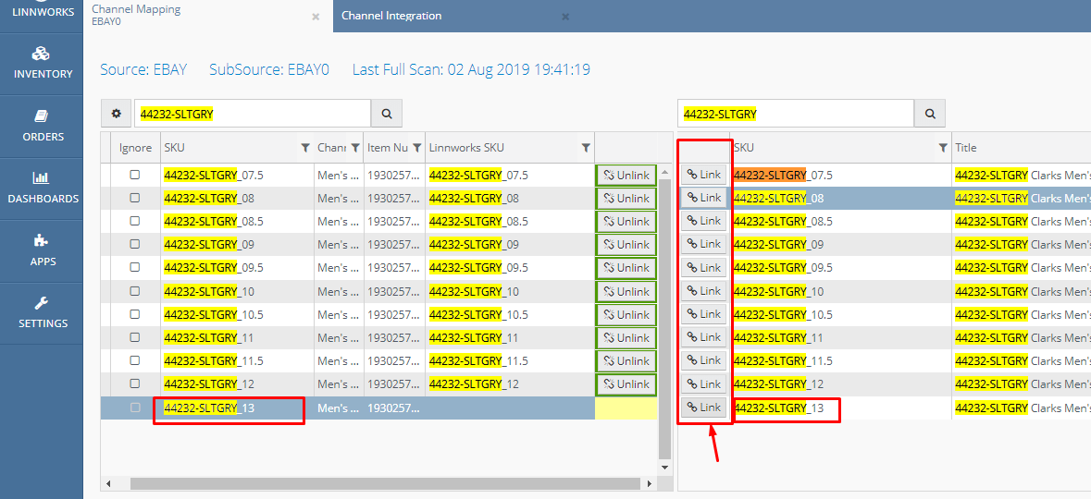Image resolution: width=1091 pixels, height=499 pixels.
Task: Unlink the 44232-SLTGRY_09 mapping
Action: click(626, 245)
